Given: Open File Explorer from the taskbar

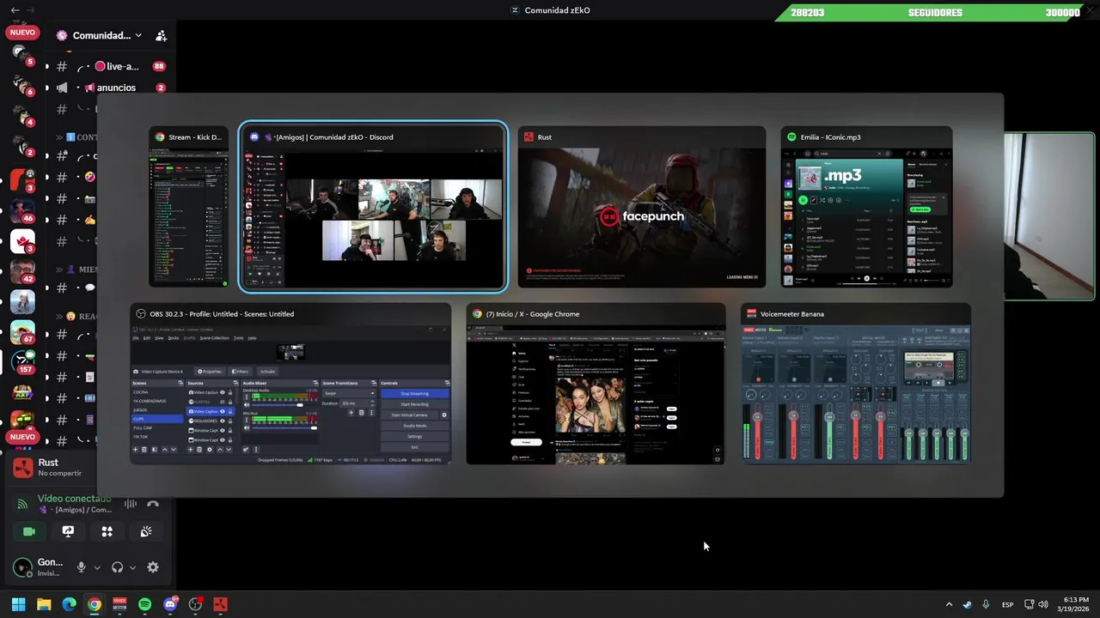Looking at the screenshot, I should (x=44, y=604).
